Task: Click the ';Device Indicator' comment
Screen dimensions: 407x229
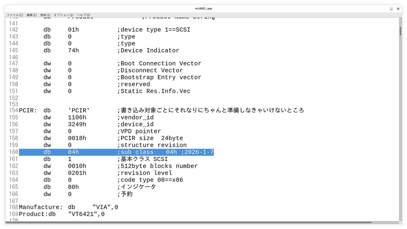Action: 148,50
